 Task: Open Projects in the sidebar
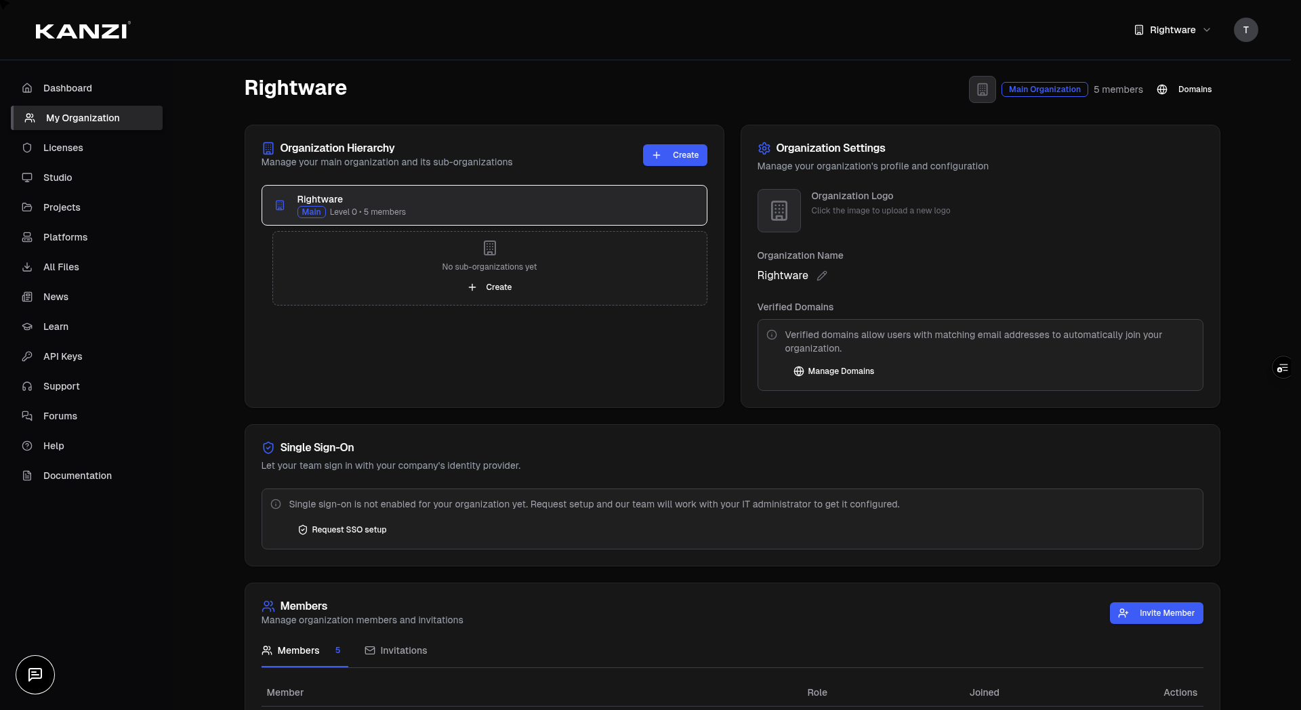tap(87, 207)
